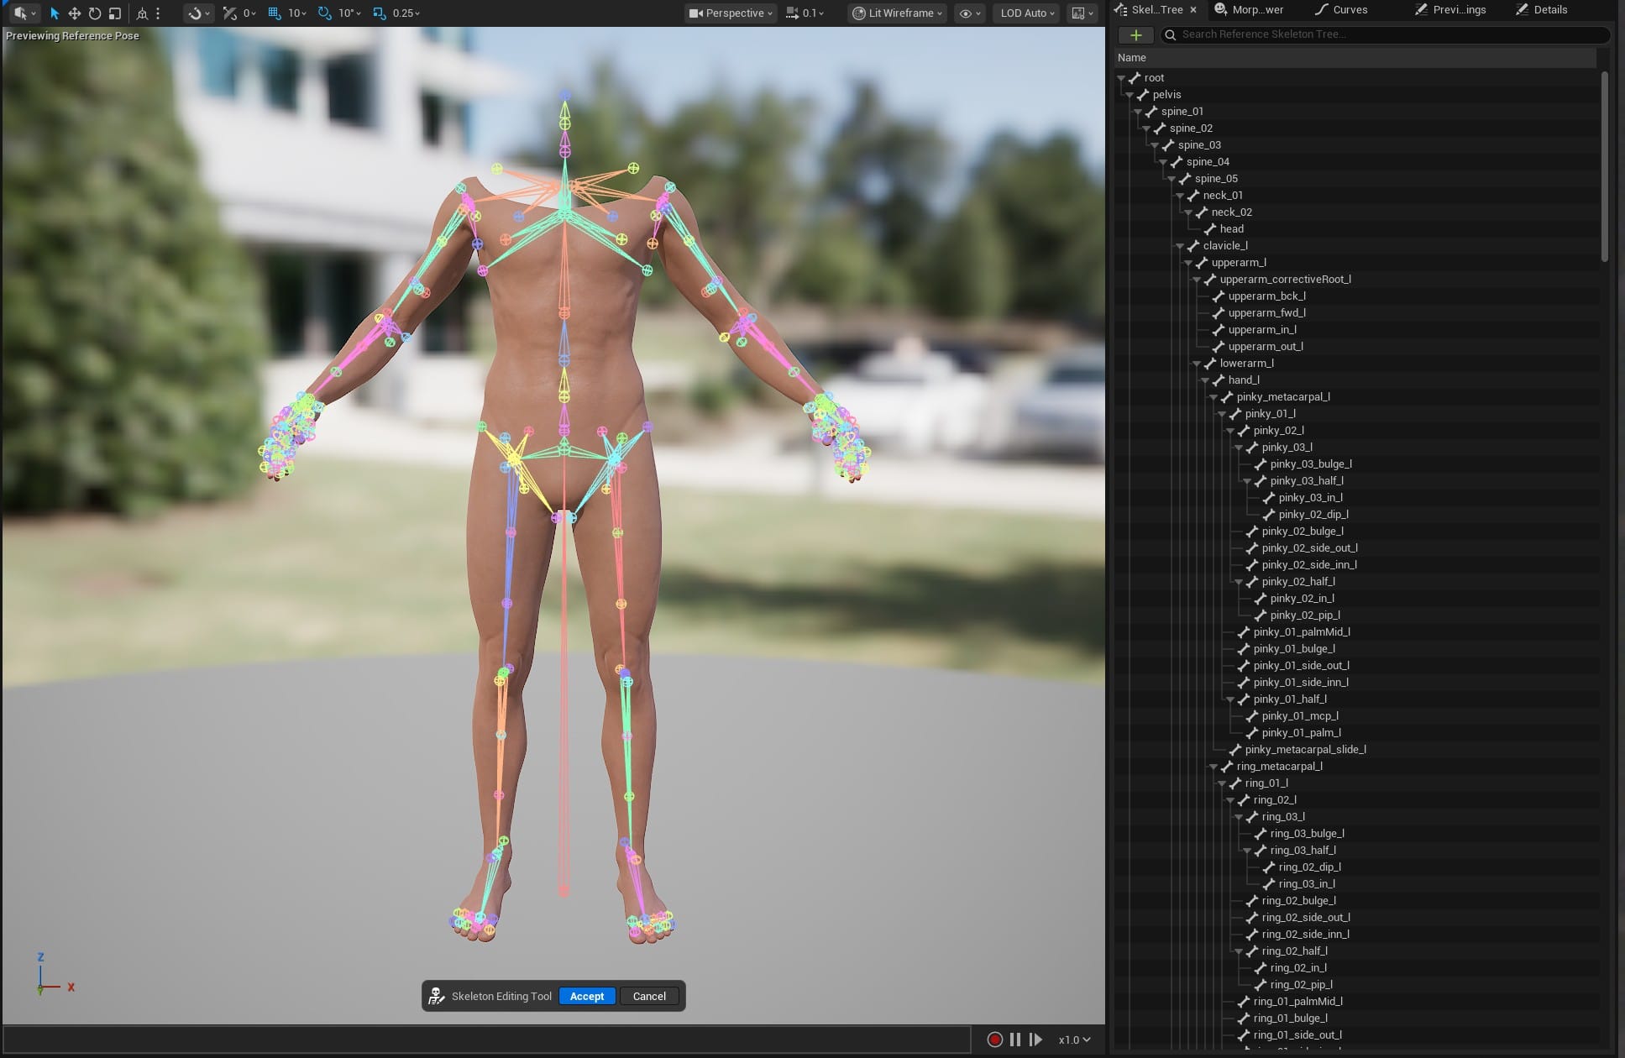Cancel the Skeleton Editing Tool
Viewport: 1625px width, 1058px height.
pyautogui.click(x=649, y=996)
